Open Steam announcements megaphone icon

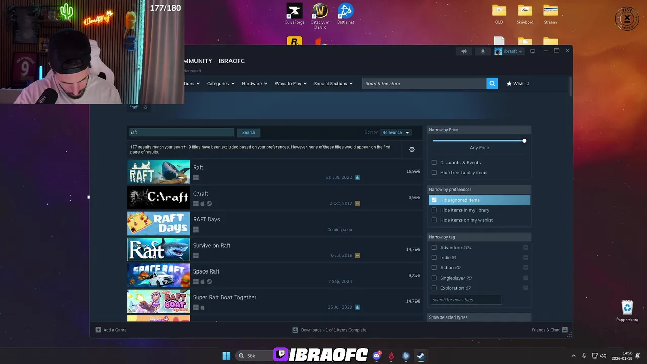(464, 51)
